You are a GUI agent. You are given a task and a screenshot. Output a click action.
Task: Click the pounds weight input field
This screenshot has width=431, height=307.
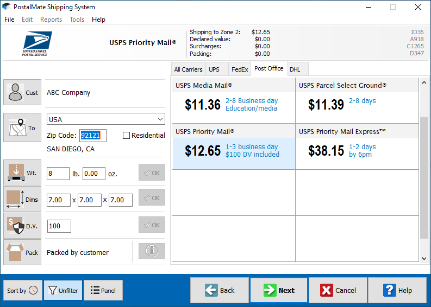pyautogui.click(x=58, y=174)
